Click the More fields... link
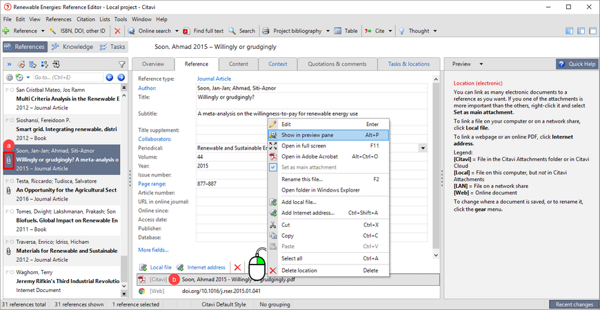This screenshot has width=600, height=310. tap(153, 250)
